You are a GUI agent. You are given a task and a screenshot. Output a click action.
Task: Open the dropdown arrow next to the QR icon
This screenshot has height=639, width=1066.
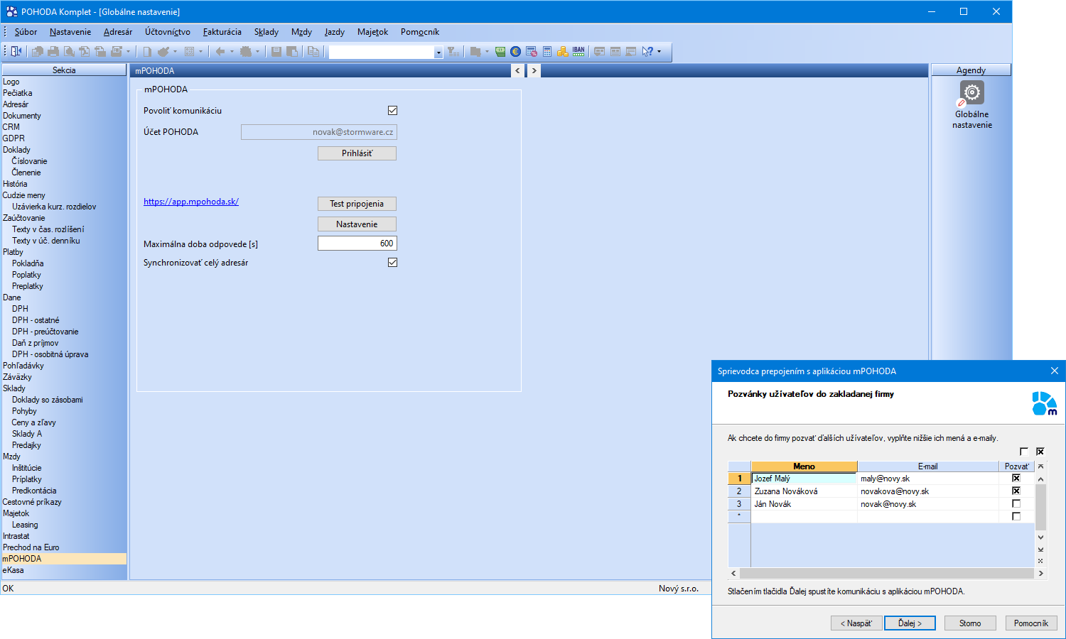click(x=200, y=51)
